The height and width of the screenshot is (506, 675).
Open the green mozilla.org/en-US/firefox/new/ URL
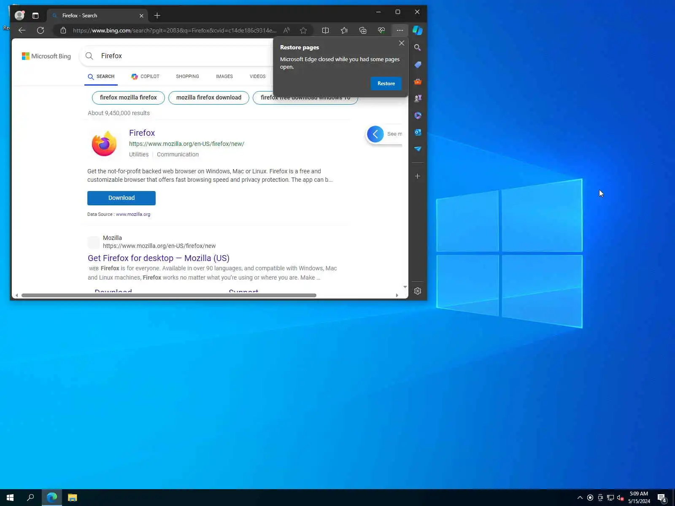tap(186, 144)
